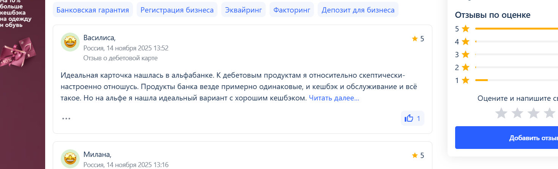Screen dimensions: 558x169
Task: Filter reviews by 5-star rating bar
Action: 515,29
